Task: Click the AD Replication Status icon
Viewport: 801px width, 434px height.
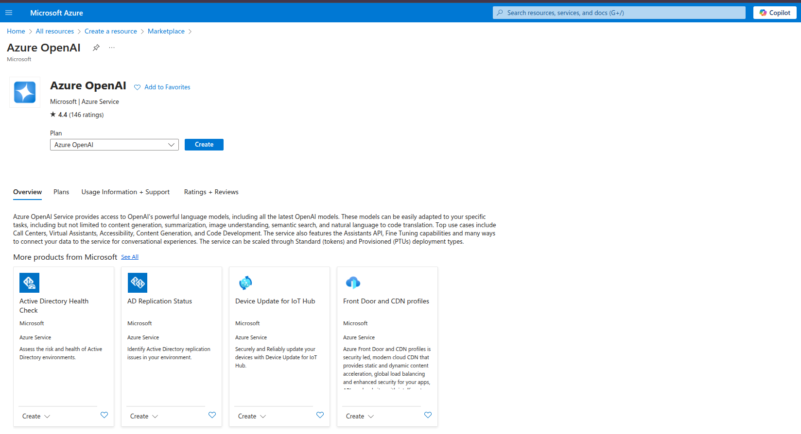Action: click(137, 283)
